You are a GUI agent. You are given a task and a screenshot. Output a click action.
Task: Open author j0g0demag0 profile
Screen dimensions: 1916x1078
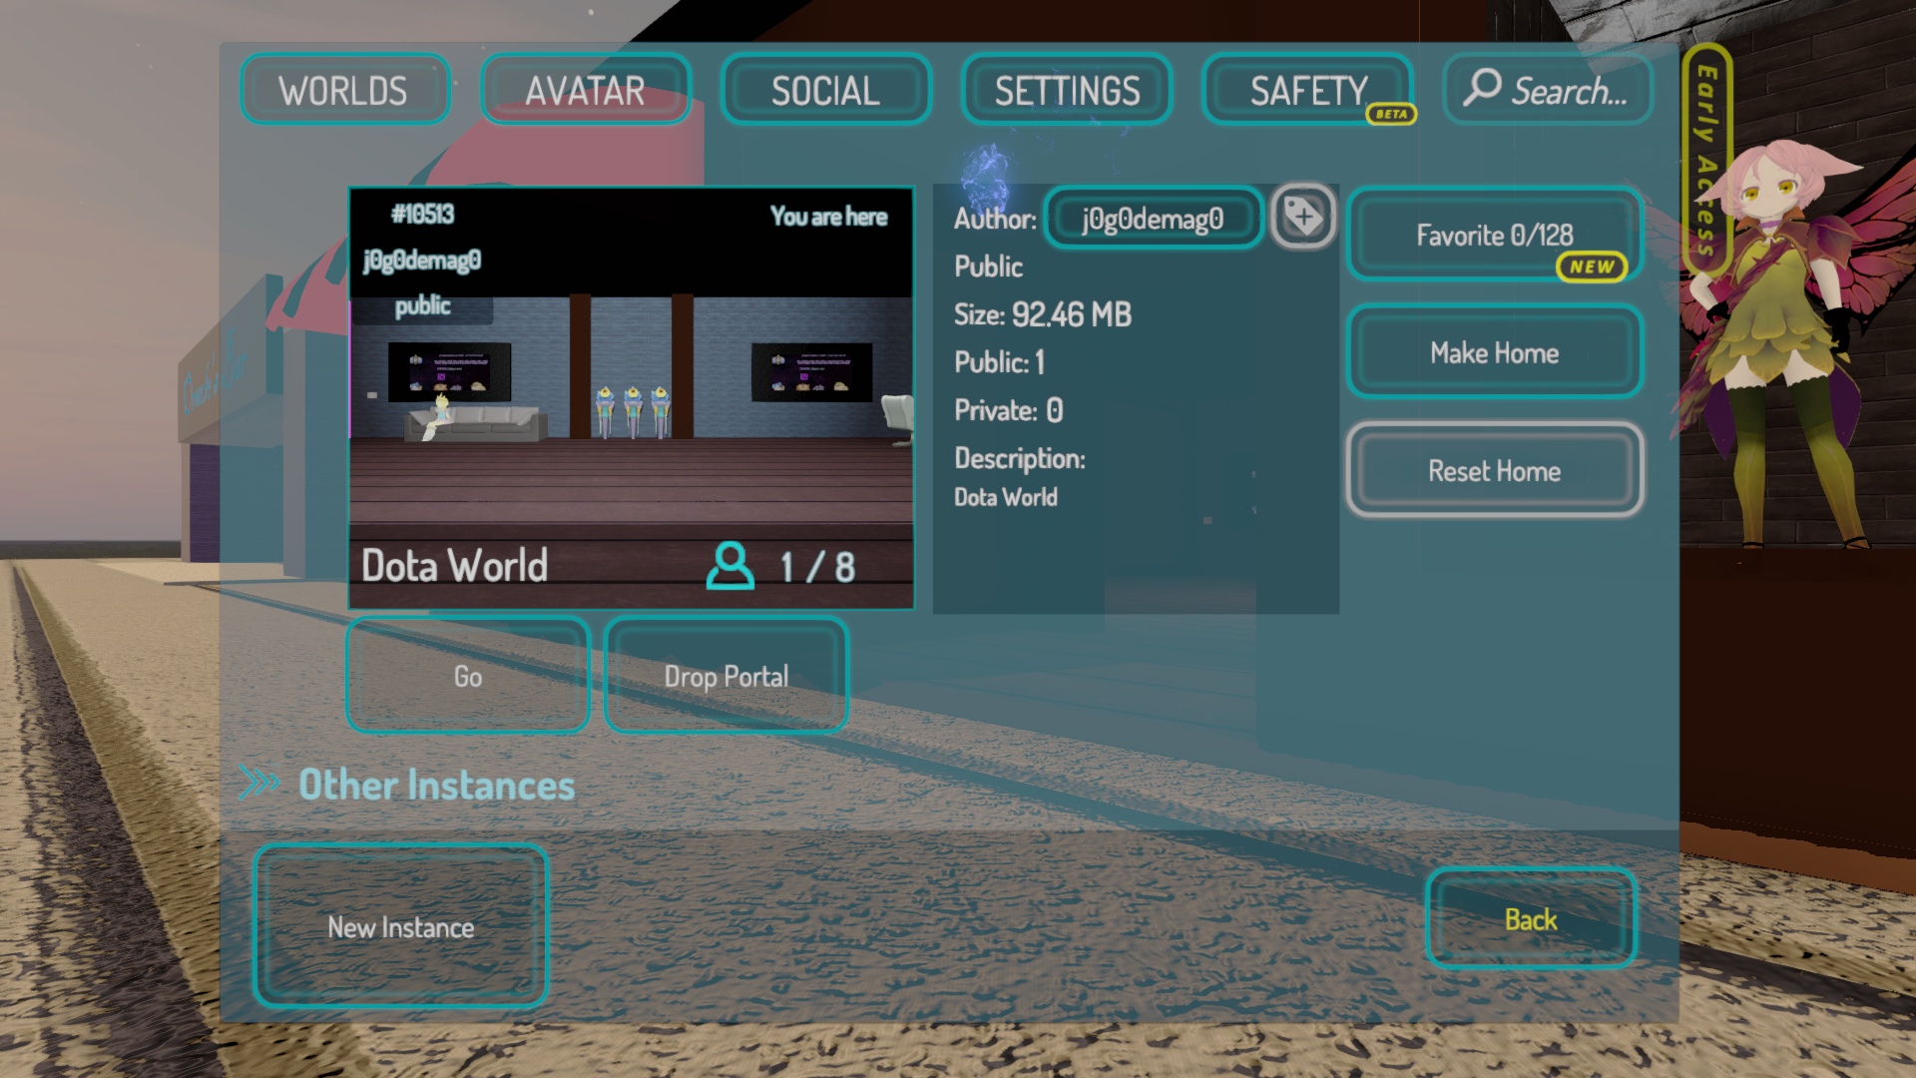pyautogui.click(x=1153, y=219)
